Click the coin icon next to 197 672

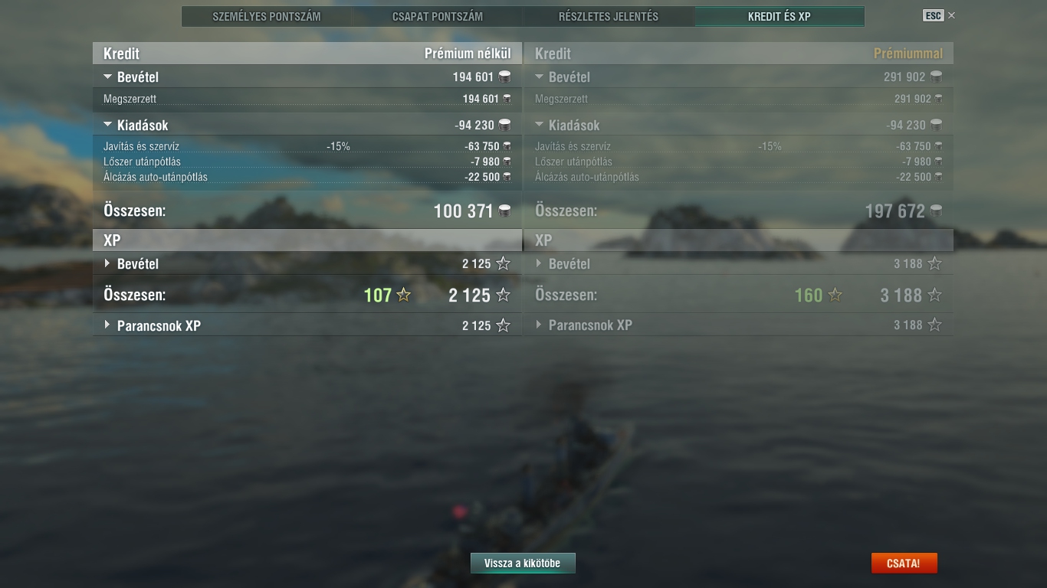click(x=936, y=211)
